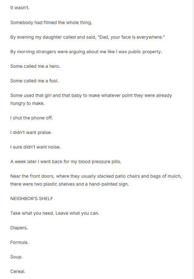
Task: Click the line "It wasn't."
Action: click(x=20, y=8)
